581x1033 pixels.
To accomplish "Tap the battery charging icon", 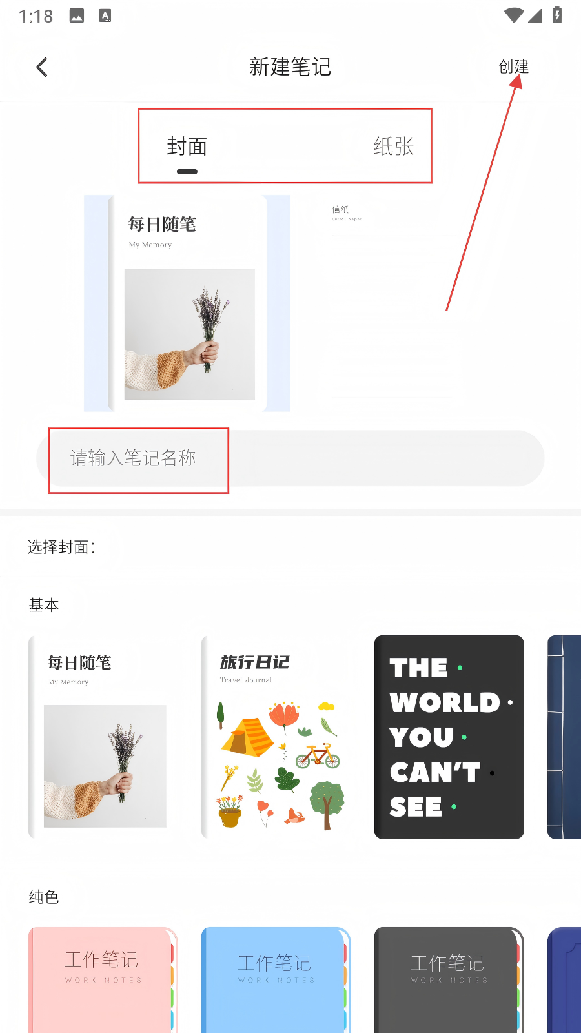I will (557, 15).
